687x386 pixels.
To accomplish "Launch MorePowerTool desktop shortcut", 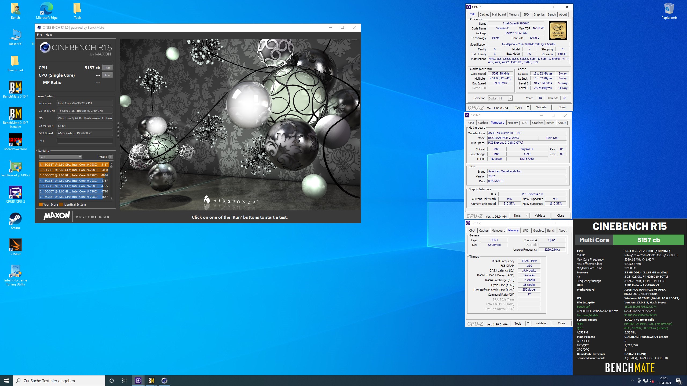I will (x=15, y=143).
